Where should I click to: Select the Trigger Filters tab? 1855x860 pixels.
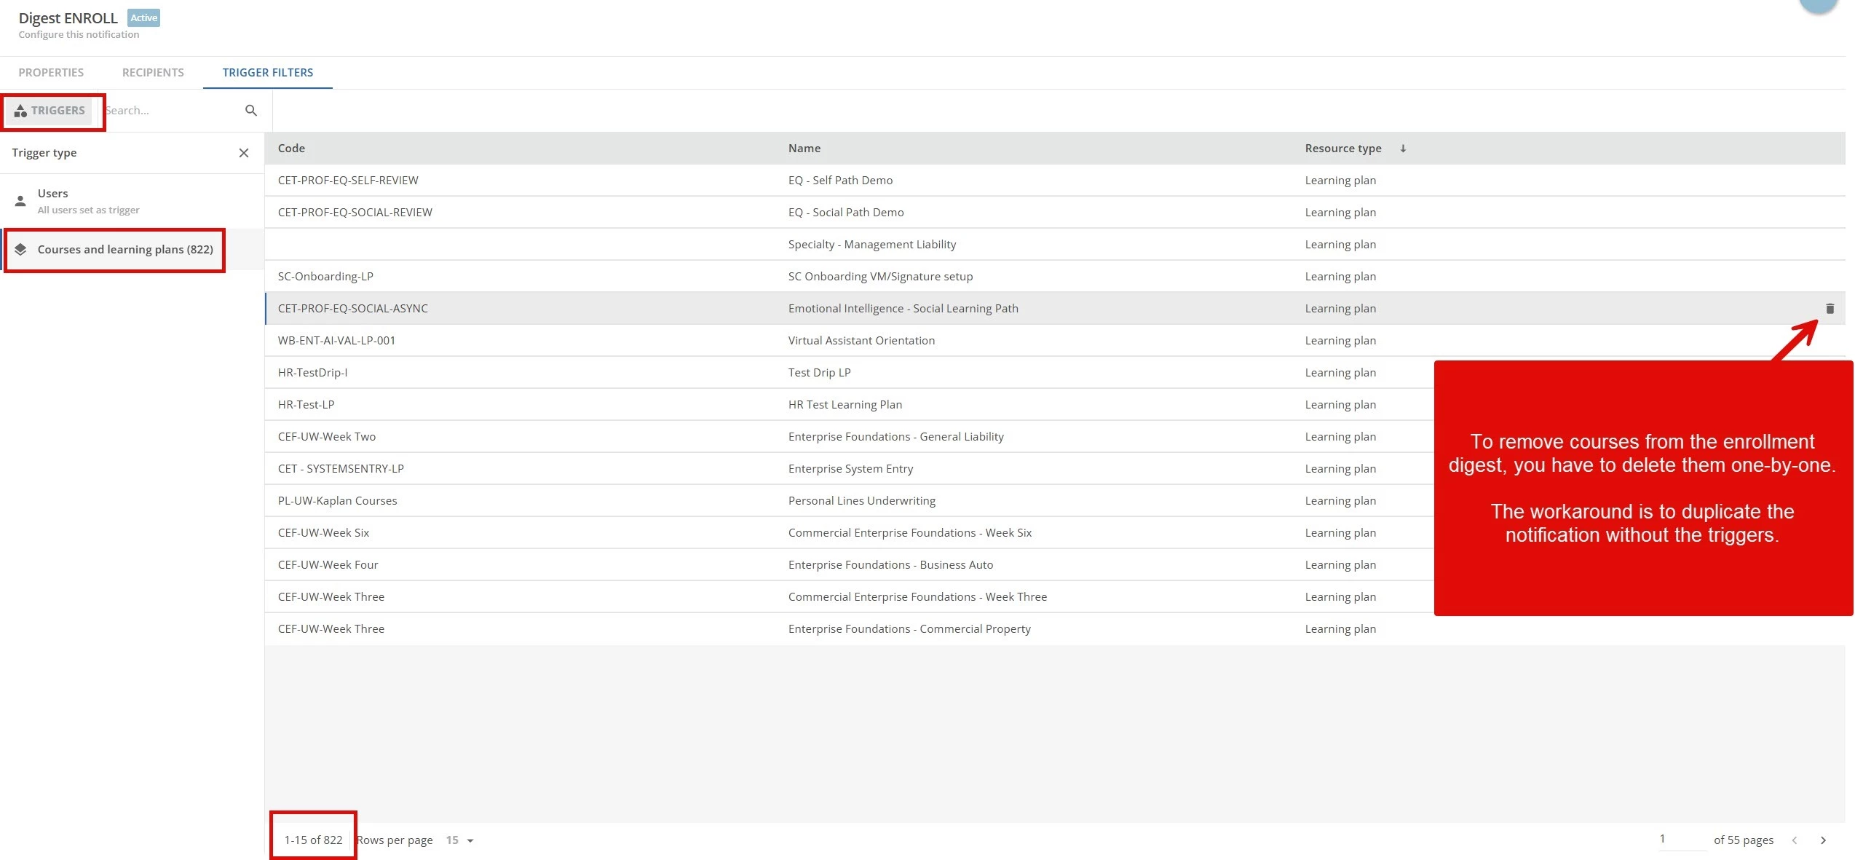click(x=267, y=73)
